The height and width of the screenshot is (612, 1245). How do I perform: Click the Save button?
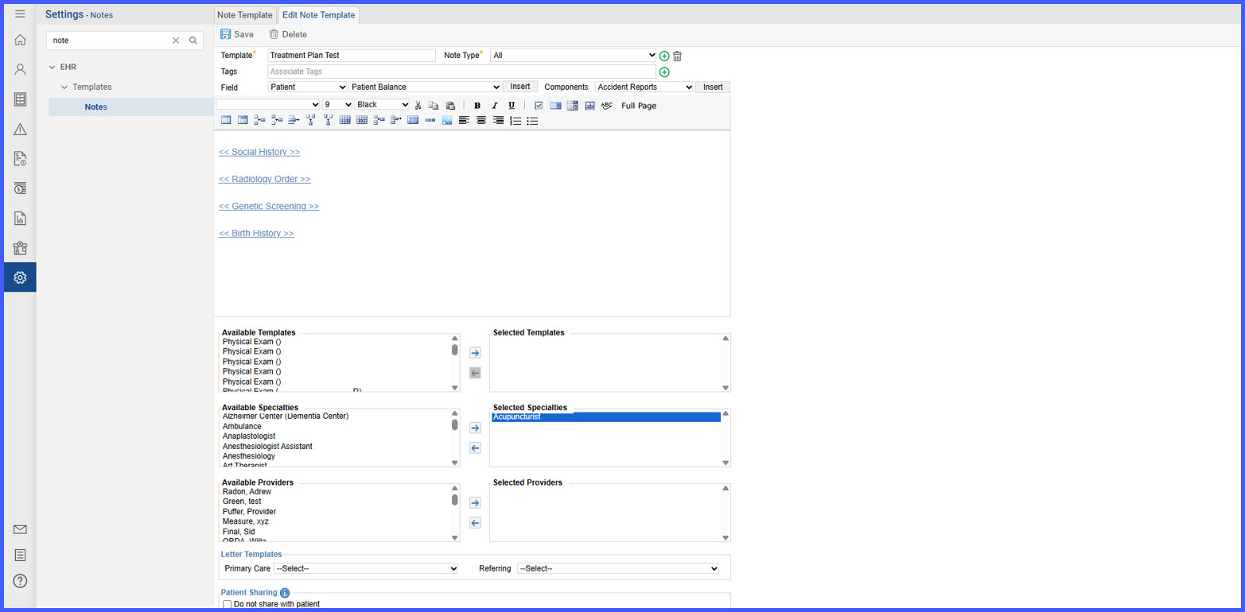237,34
